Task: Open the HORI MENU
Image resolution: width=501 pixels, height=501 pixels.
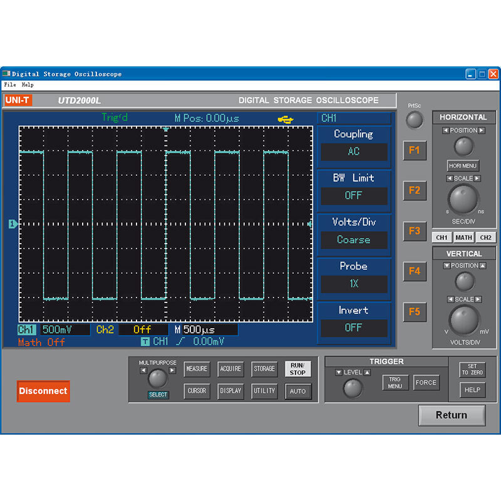Action: (463, 165)
